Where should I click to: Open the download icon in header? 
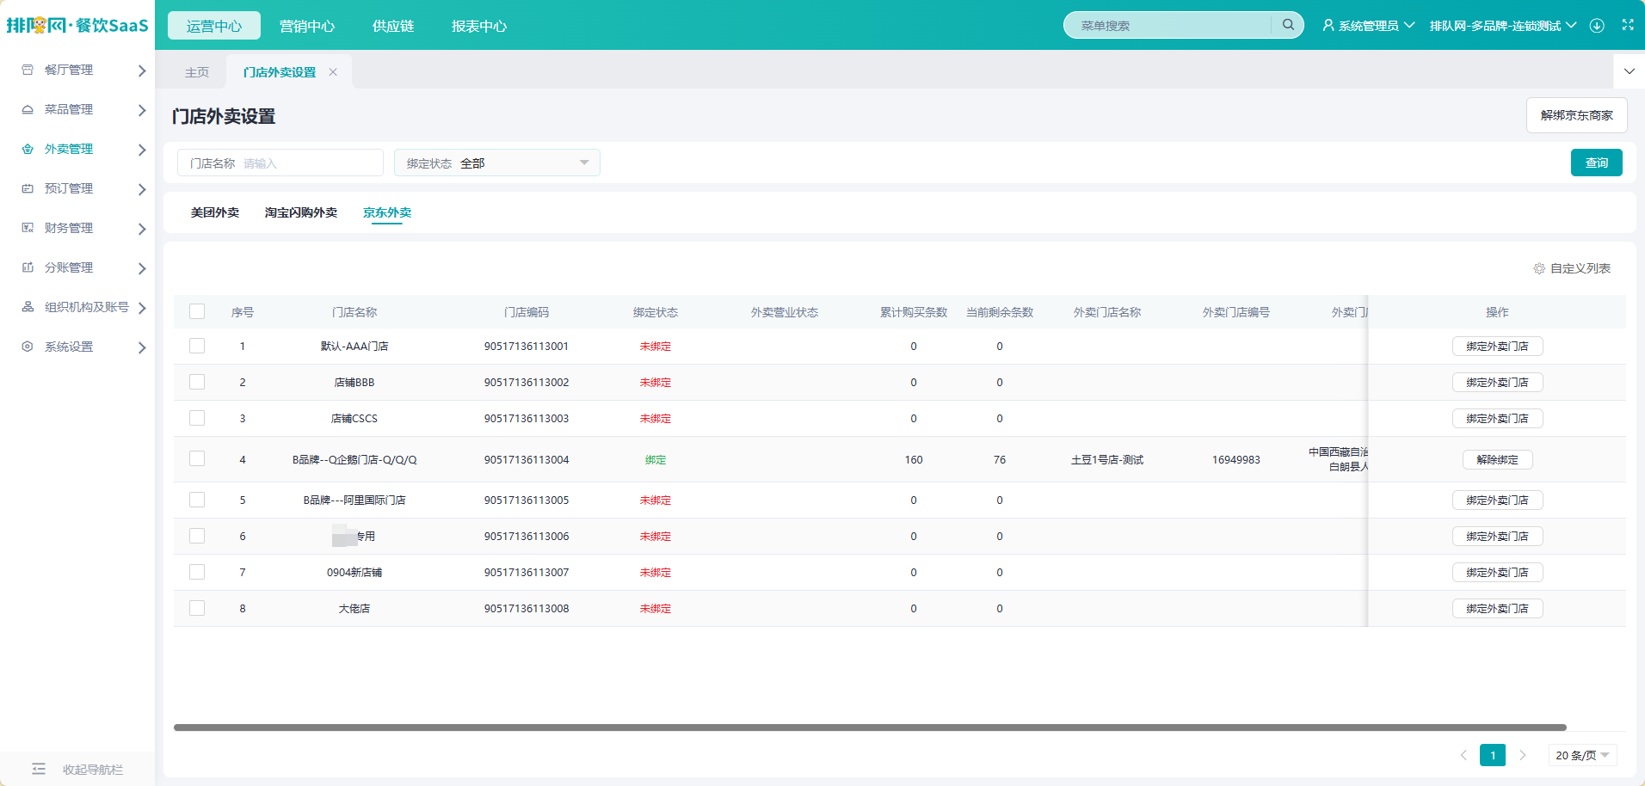point(1597,26)
